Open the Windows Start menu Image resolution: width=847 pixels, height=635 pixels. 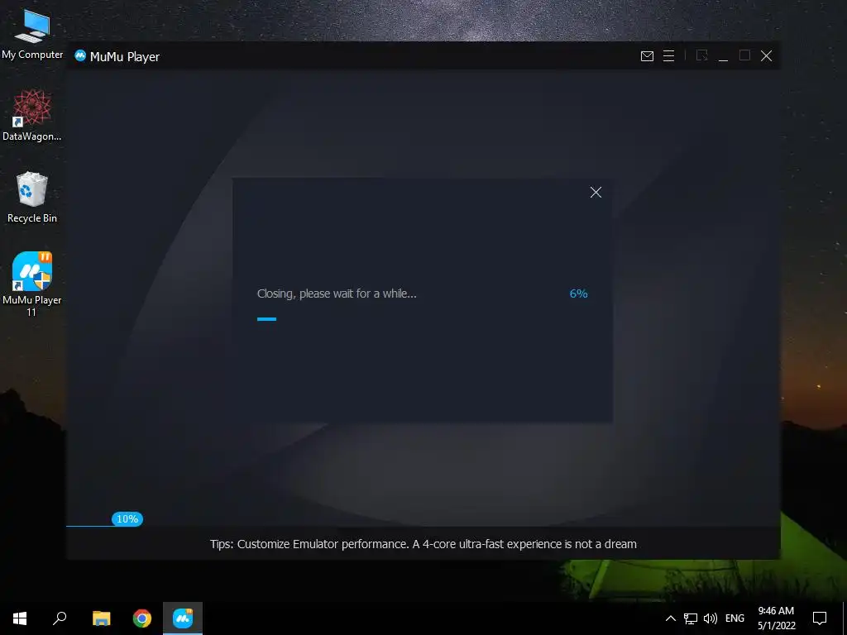(x=20, y=618)
